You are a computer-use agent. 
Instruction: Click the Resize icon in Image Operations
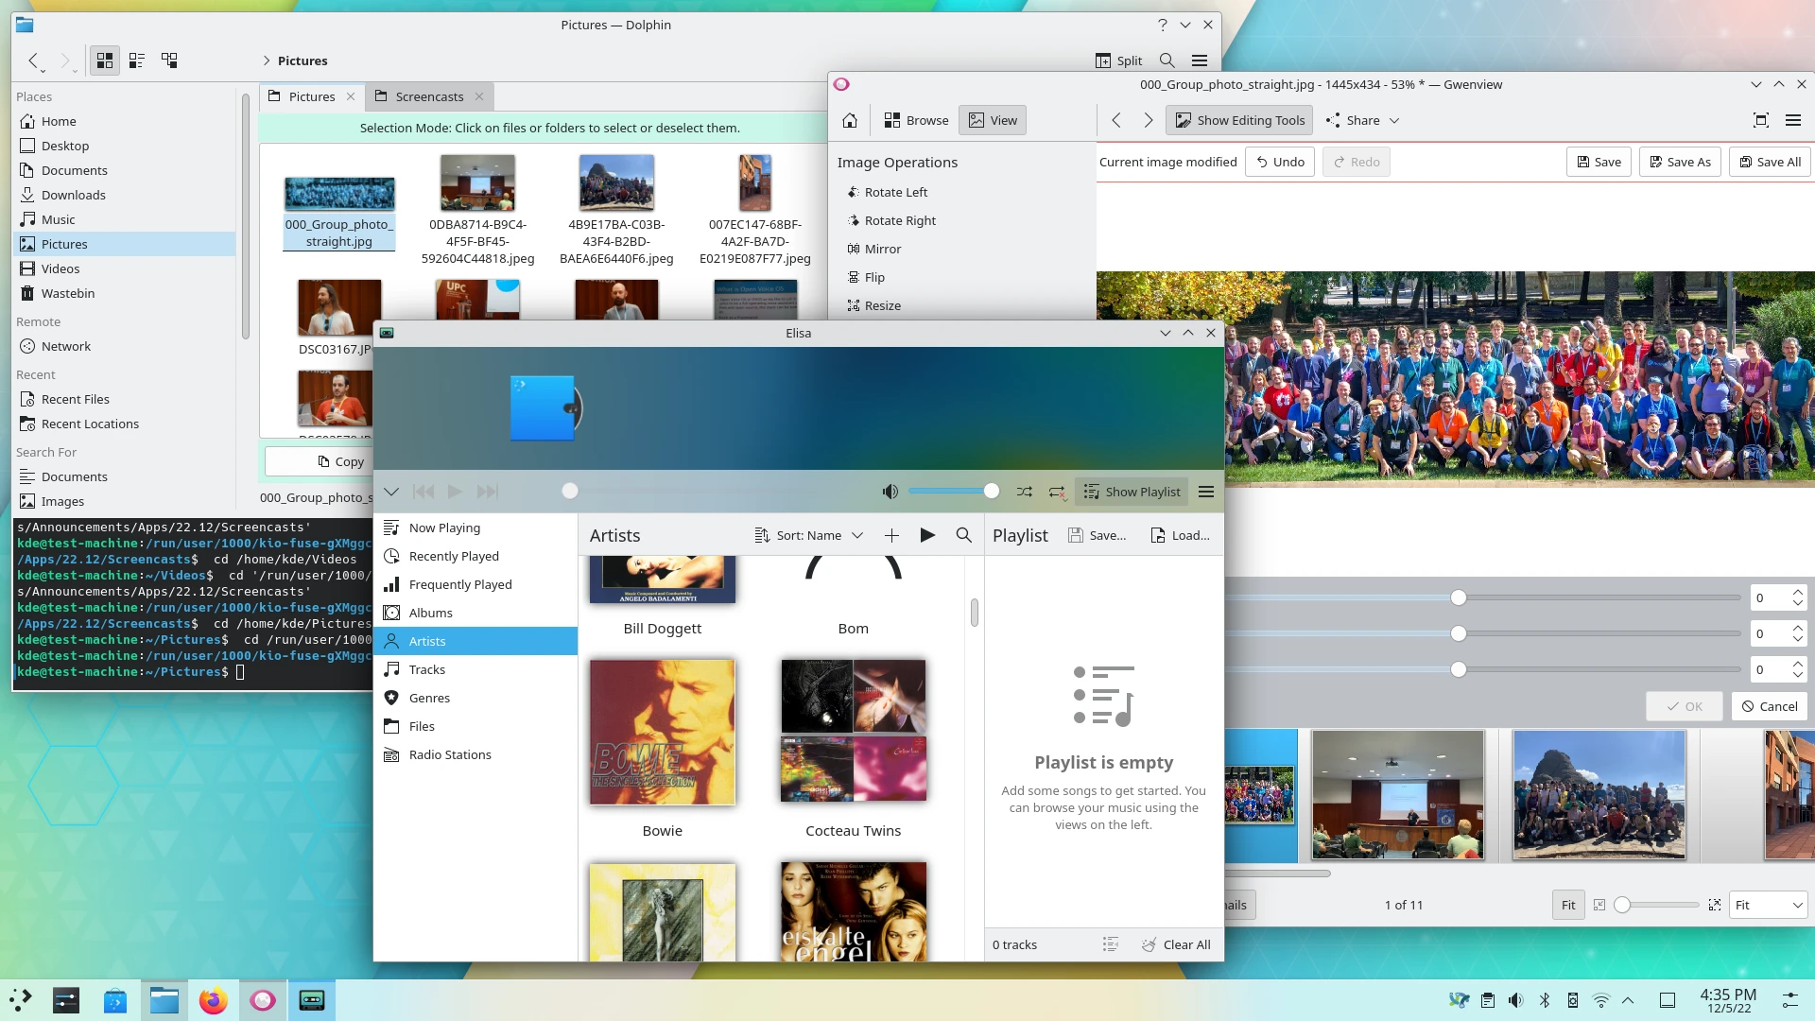pos(854,305)
